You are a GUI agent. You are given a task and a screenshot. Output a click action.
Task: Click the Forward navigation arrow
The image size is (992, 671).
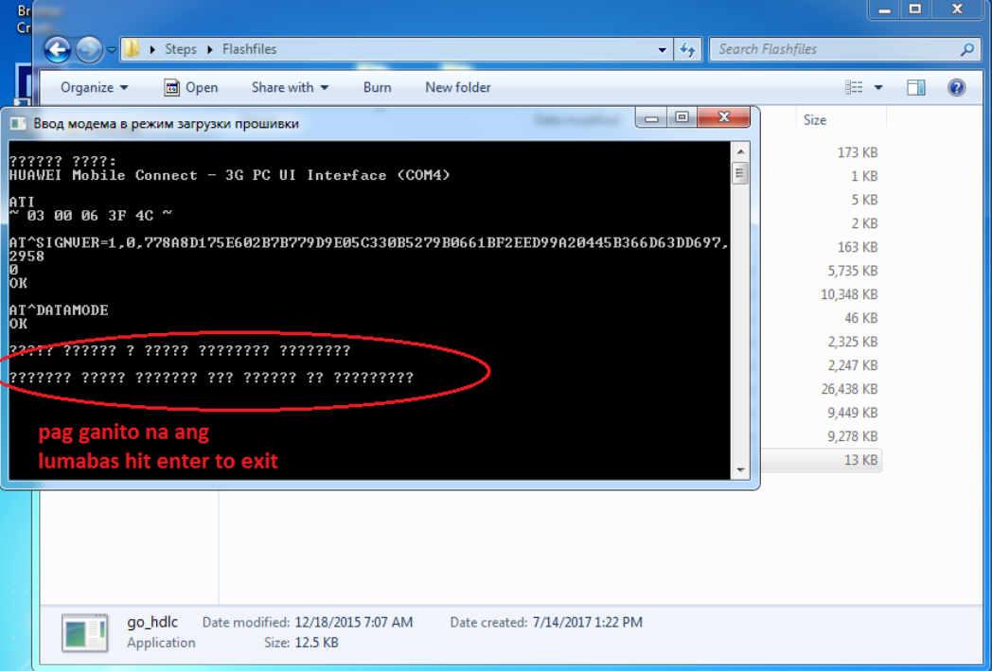[x=87, y=49]
